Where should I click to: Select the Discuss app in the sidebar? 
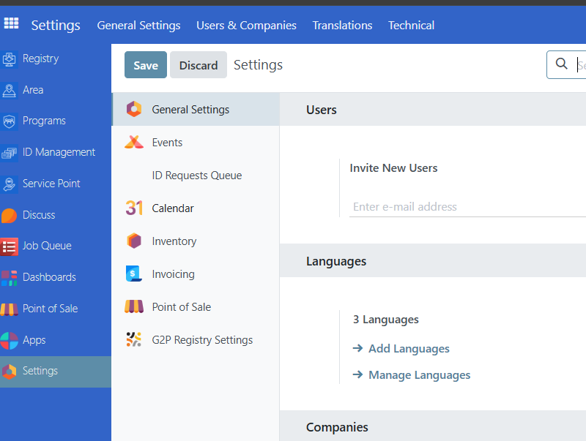[x=10, y=214]
